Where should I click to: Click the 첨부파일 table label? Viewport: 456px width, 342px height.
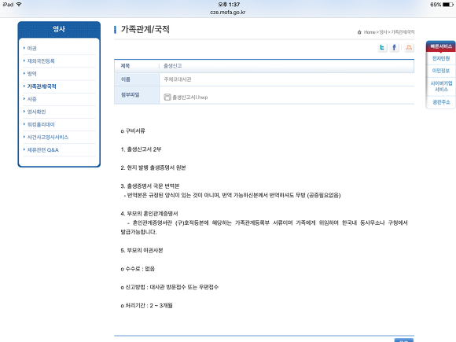coord(131,95)
